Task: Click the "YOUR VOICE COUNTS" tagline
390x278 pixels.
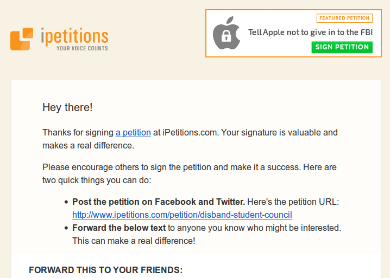Action: click(x=83, y=48)
